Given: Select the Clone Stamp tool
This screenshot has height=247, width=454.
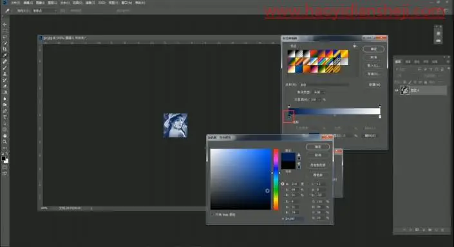Looking at the screenshot, I should click(x=5, y=74).
